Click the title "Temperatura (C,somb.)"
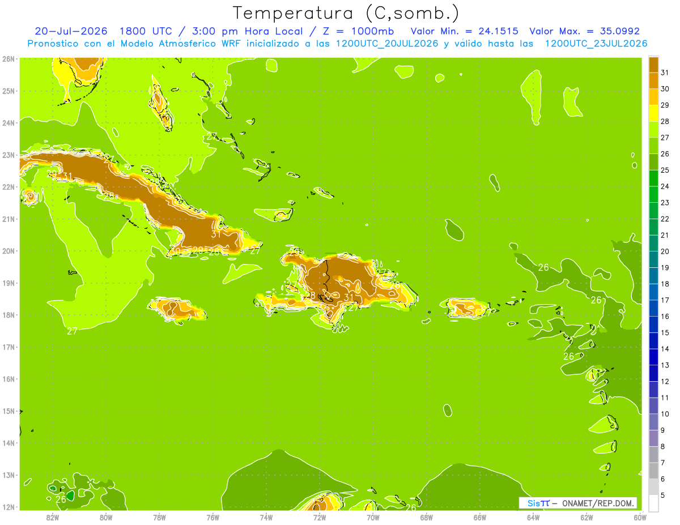Viewport: 680px width, 525px height. coord(346,13)
